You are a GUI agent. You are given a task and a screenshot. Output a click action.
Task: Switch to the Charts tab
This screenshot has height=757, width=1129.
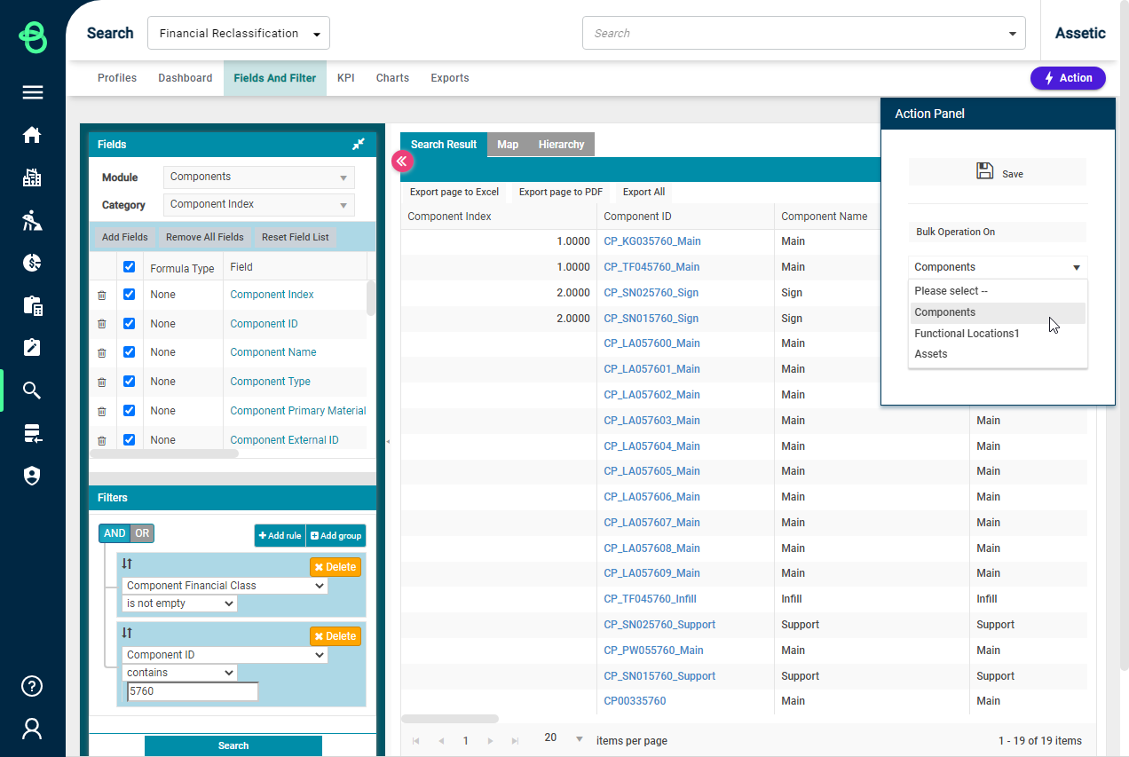click(392, 78)
